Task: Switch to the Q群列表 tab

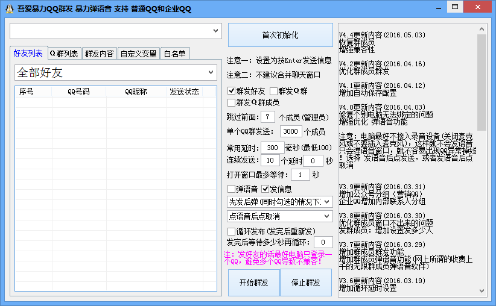Action: tap(64, 54)
